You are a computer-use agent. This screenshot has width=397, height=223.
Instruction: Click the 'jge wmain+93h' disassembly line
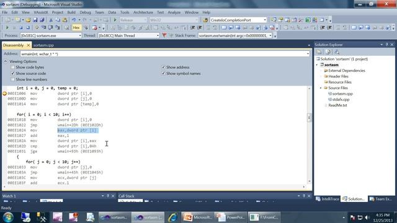pyautogui.click(x=55, y=151)
